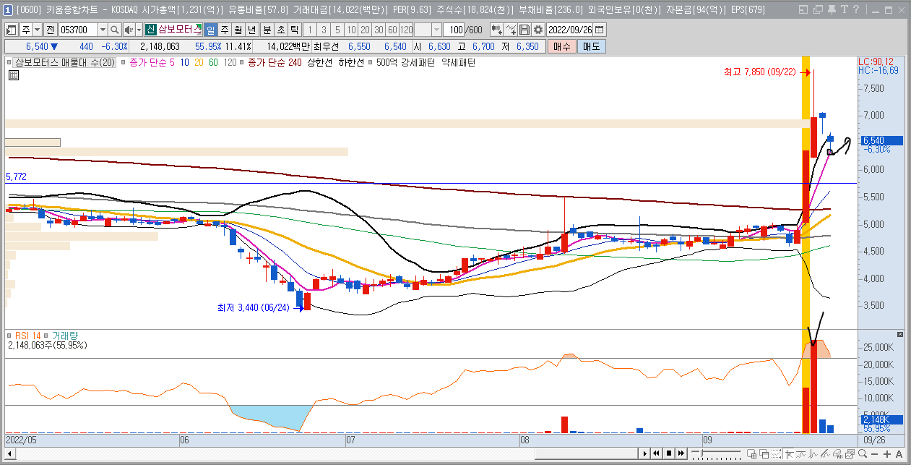This screenshot has width=911, height=465.
Task: Select the 3 interval button
Action: coord(324,30)
